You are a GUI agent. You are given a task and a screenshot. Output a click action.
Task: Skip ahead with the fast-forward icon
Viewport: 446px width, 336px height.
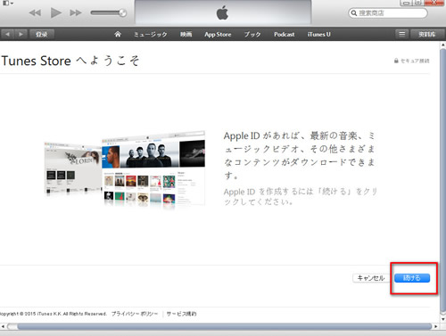[76, 13]
